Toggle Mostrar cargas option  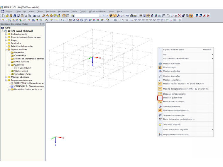coord(186,67)
